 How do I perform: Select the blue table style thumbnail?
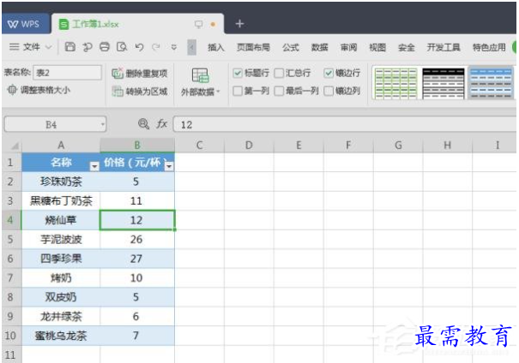click(492, 83)
